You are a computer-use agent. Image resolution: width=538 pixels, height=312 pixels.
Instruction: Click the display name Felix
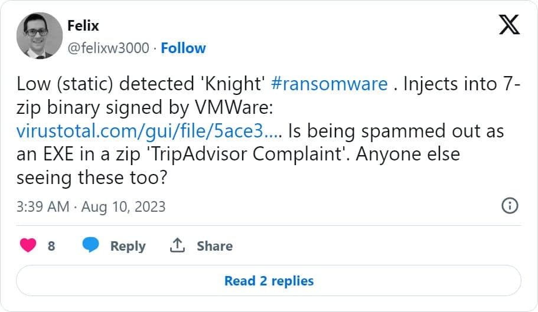tap(84, 27)
